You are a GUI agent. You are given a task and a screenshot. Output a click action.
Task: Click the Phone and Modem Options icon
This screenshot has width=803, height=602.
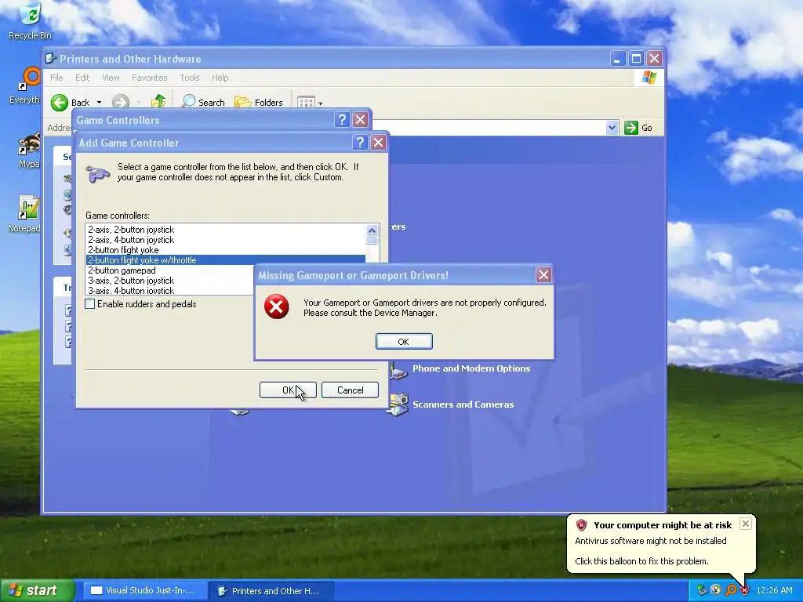(x=399, y=370)
